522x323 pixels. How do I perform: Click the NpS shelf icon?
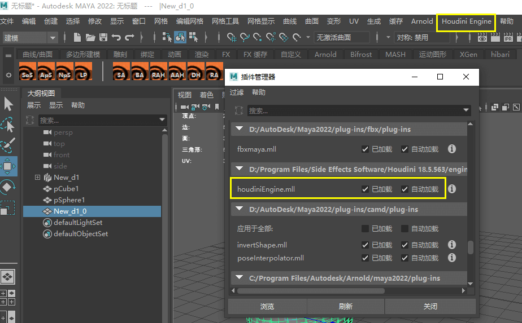64,71
